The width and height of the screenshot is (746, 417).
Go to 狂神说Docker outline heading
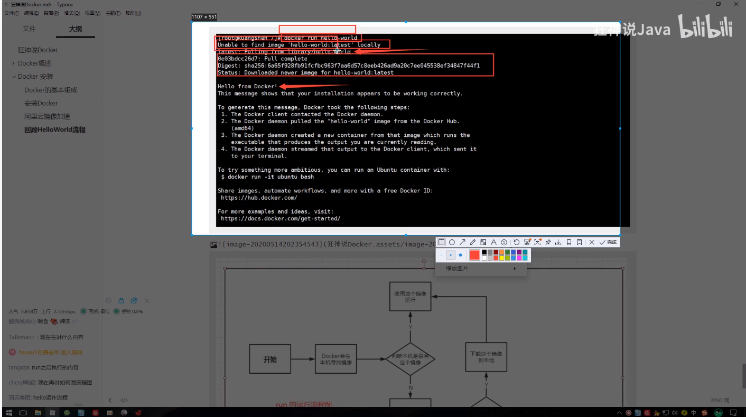[x=38, y=50]
